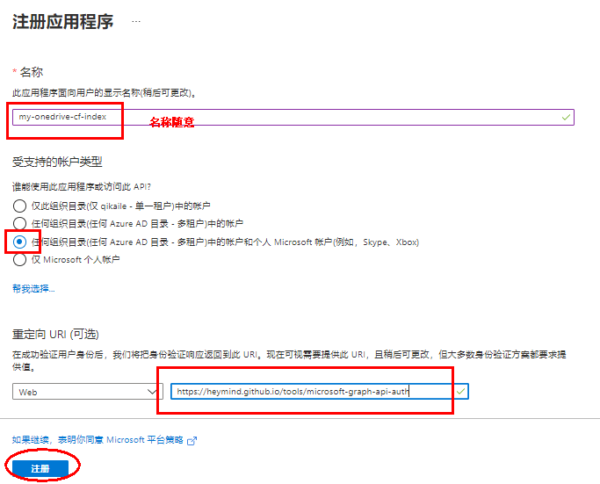
Task: Open the more options ellipsis beside 注册应用程序
Action: pos(136,21)
